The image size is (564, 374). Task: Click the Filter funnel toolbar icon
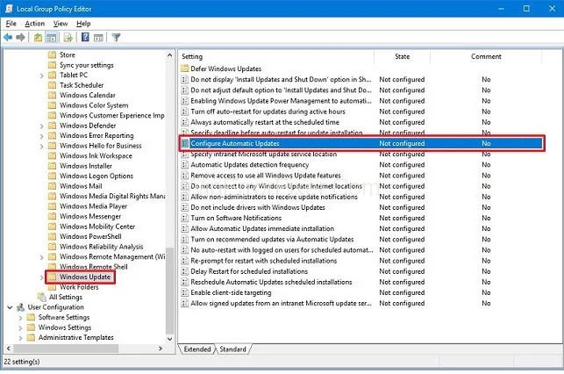[x=116, y=37]
